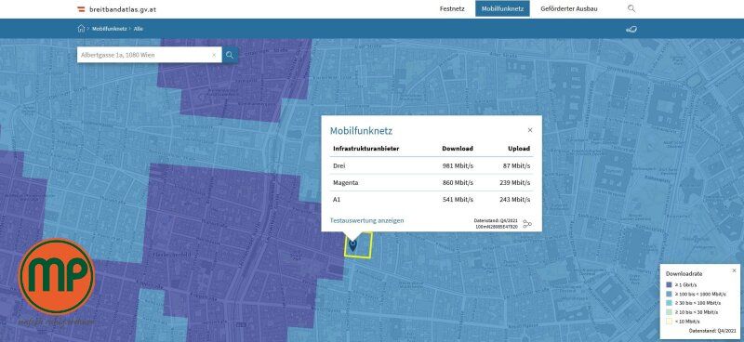The image size is (744, 342).
Task: Open Geförderter Ausbau menu item
Action: pos(569,8)
